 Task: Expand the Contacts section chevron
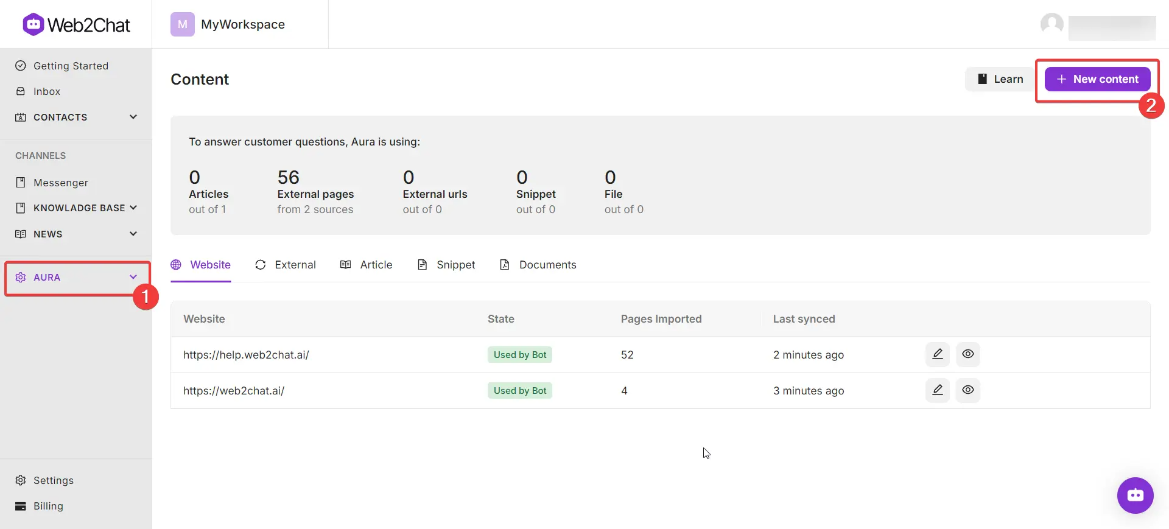coord(133,117)
